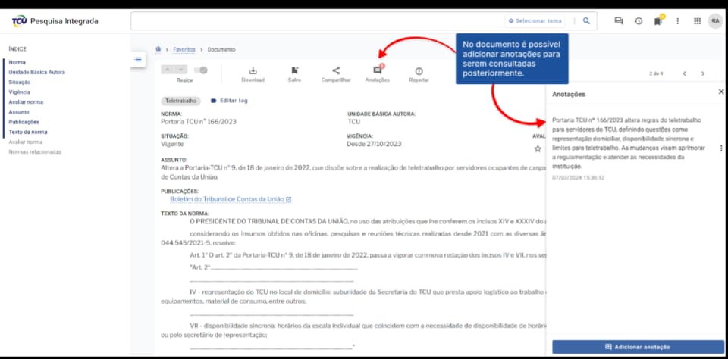The image size is (728, 359).
Task: Click the Salvo bookmark icon
Action: click(294, 70)
